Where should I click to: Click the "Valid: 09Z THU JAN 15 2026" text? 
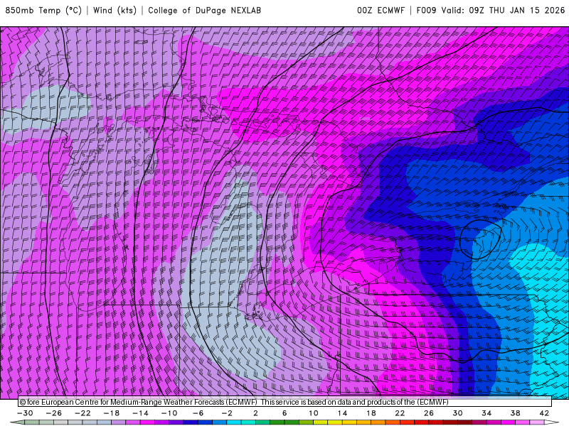[x=503, y=11]
